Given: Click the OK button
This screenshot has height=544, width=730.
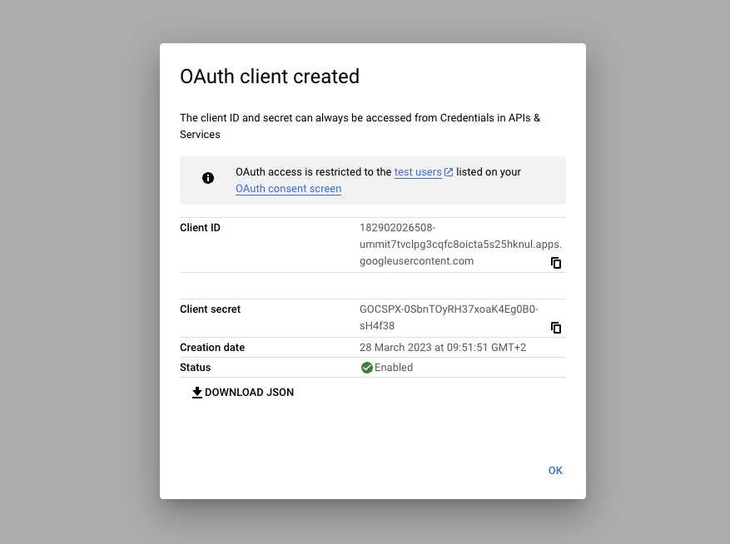Looking at the screenshot, I should [555, 470].
